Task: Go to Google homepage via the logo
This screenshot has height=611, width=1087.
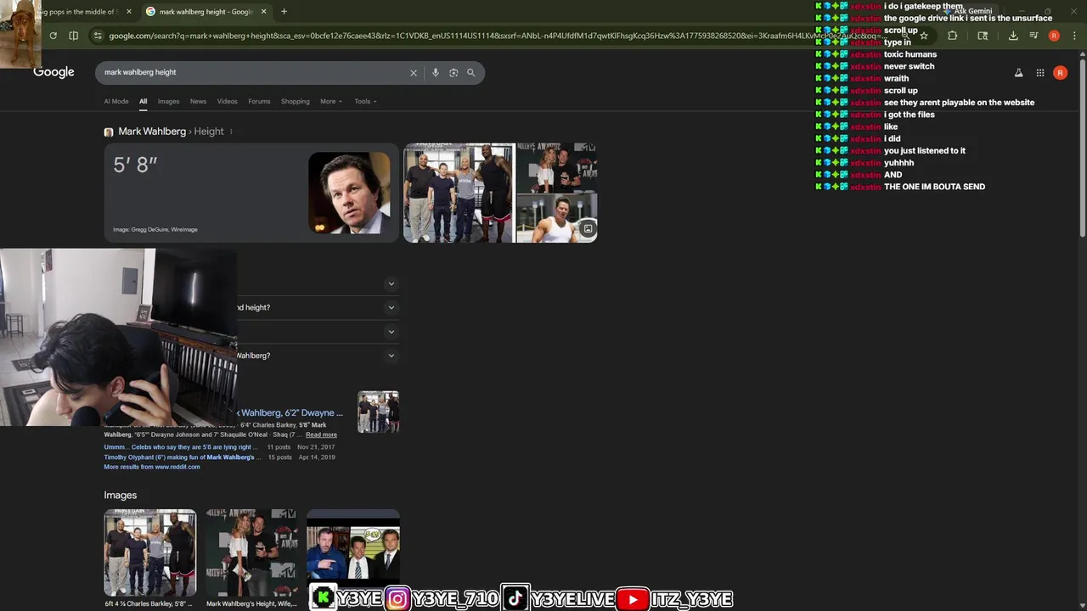Action: [54, 72]
